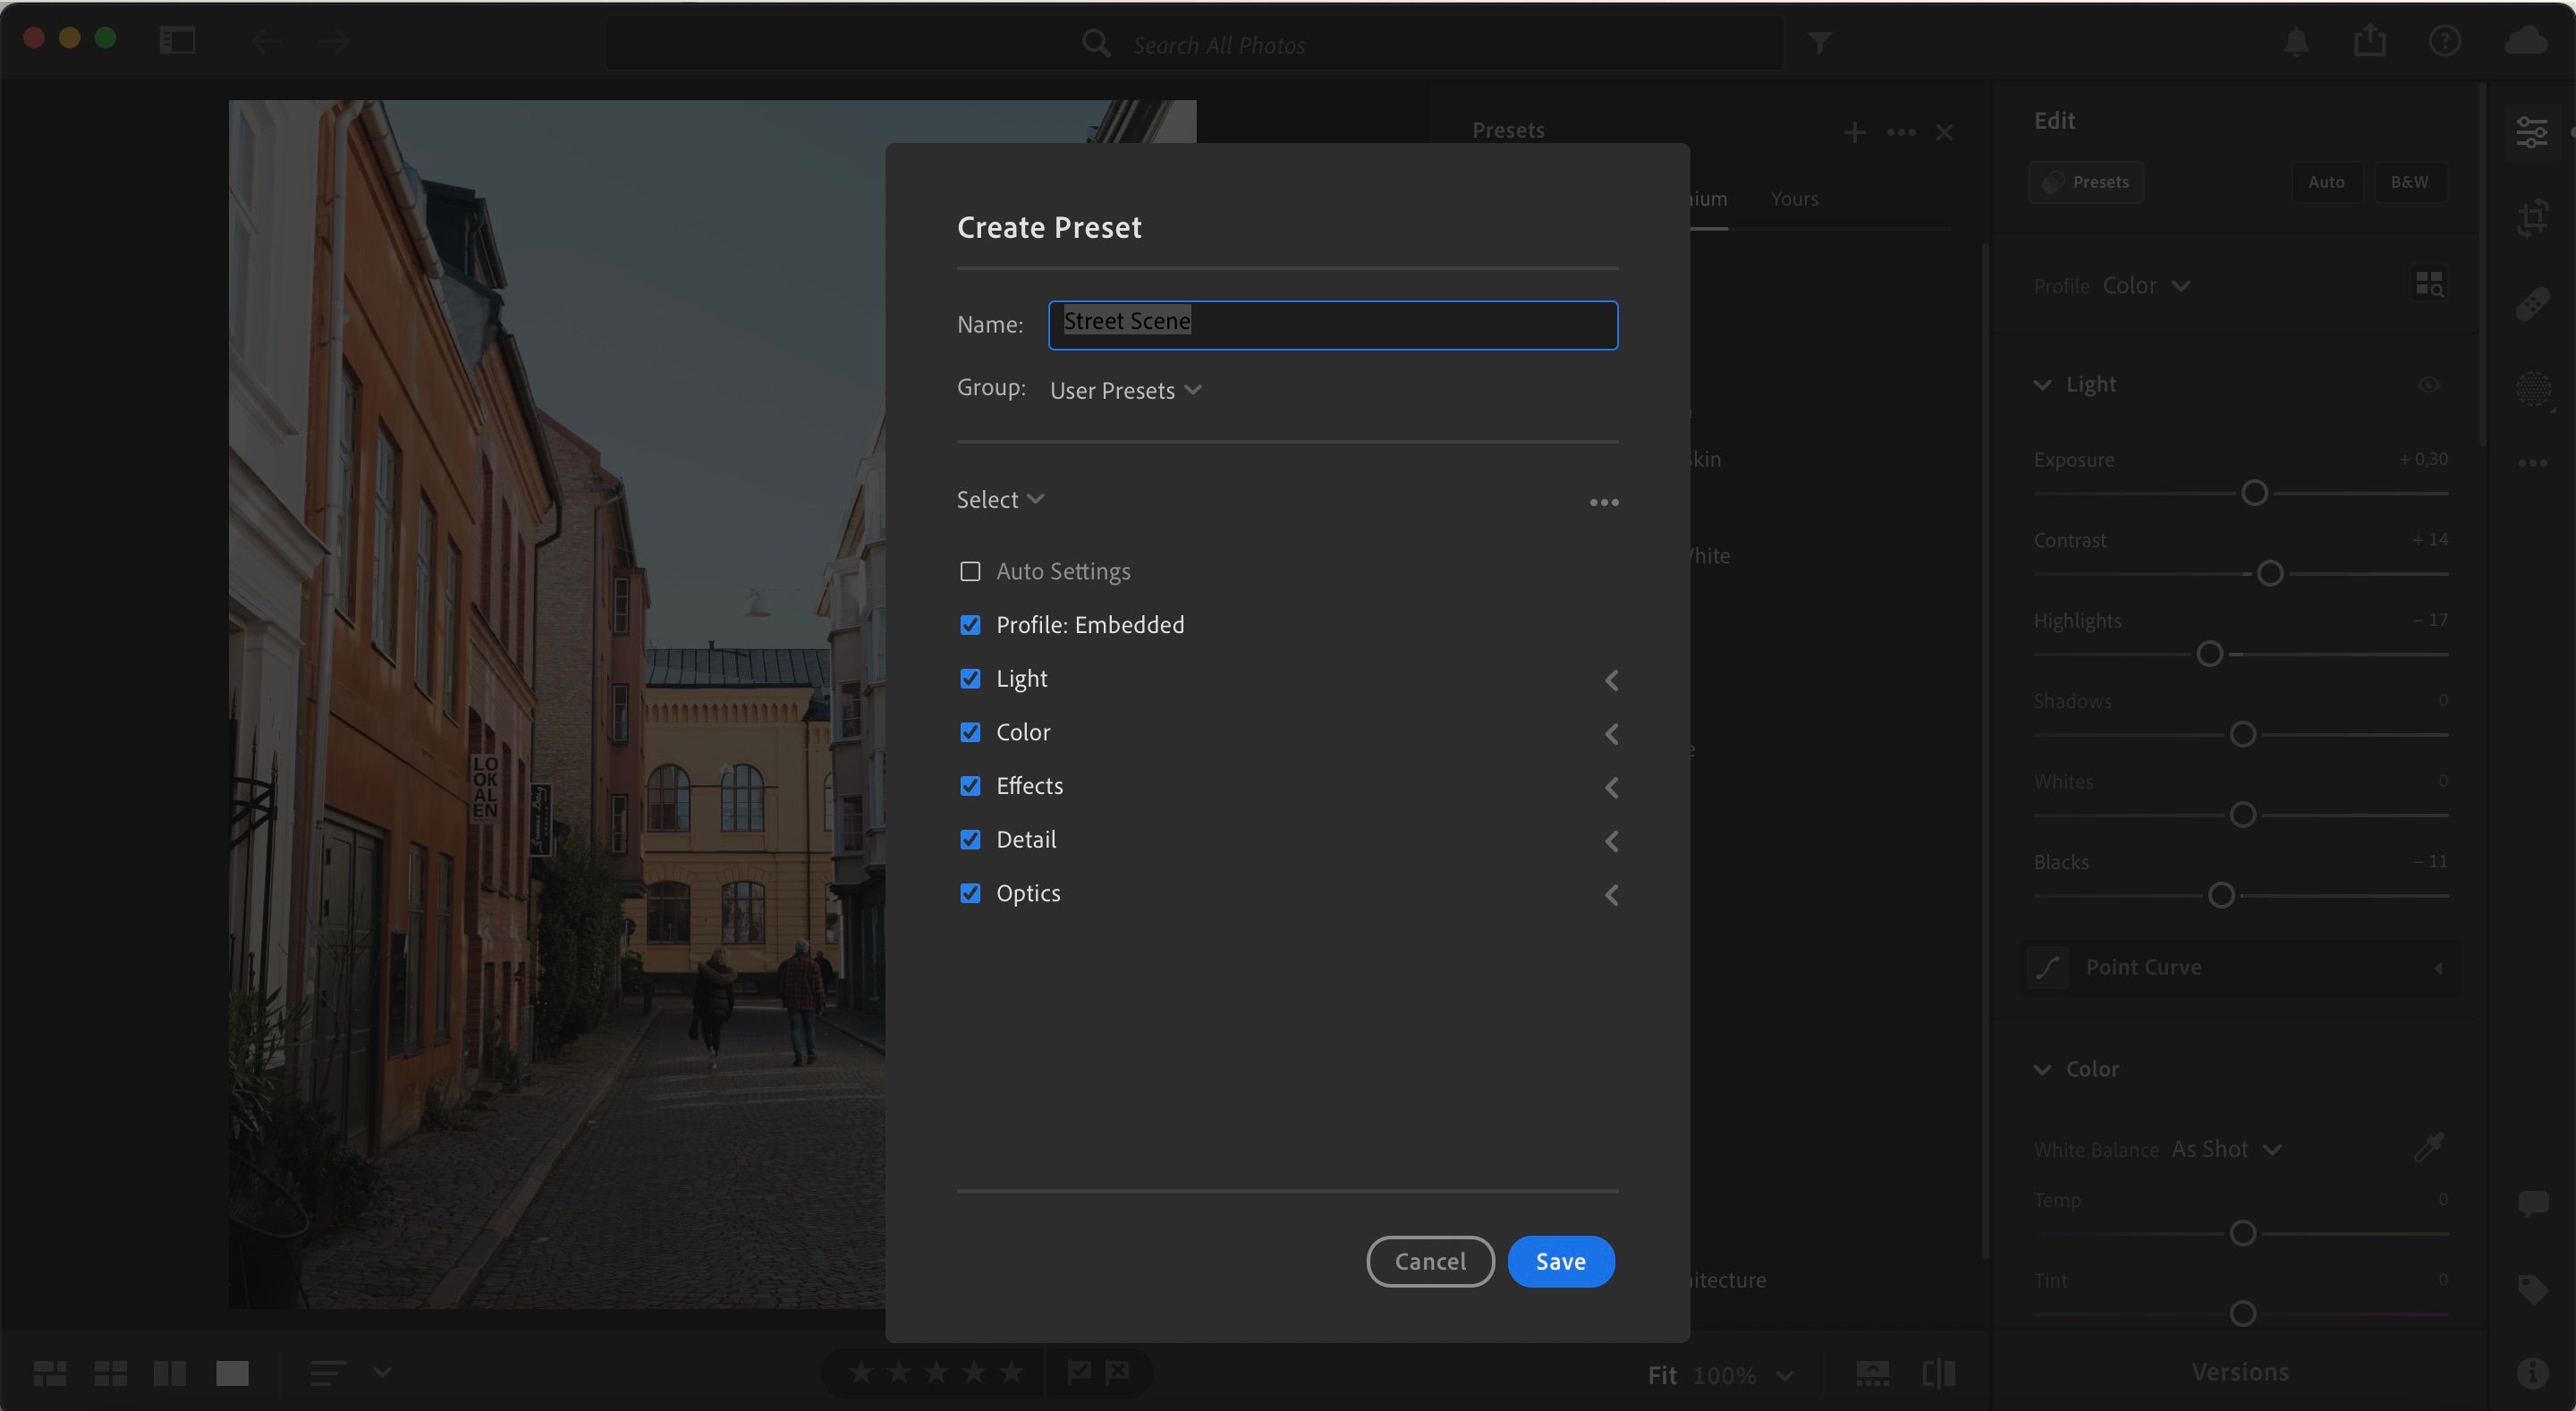Image resolution: width=2576 pixels, height=1411 pixels.
Task: Enable the Auto Settings checkbox
Action: pyautogui.click(x=970, y=570)
